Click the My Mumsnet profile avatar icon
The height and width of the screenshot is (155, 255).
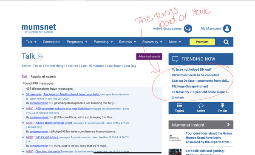227,29
